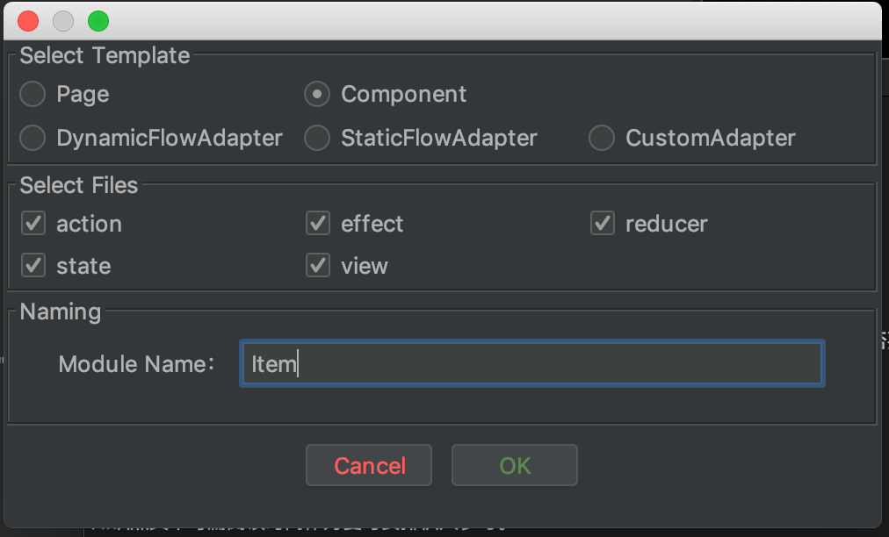Click the Component label text

[x=404, y=94]
